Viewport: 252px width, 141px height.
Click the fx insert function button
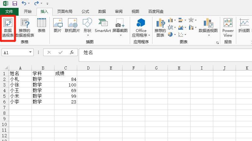point(72,53)
